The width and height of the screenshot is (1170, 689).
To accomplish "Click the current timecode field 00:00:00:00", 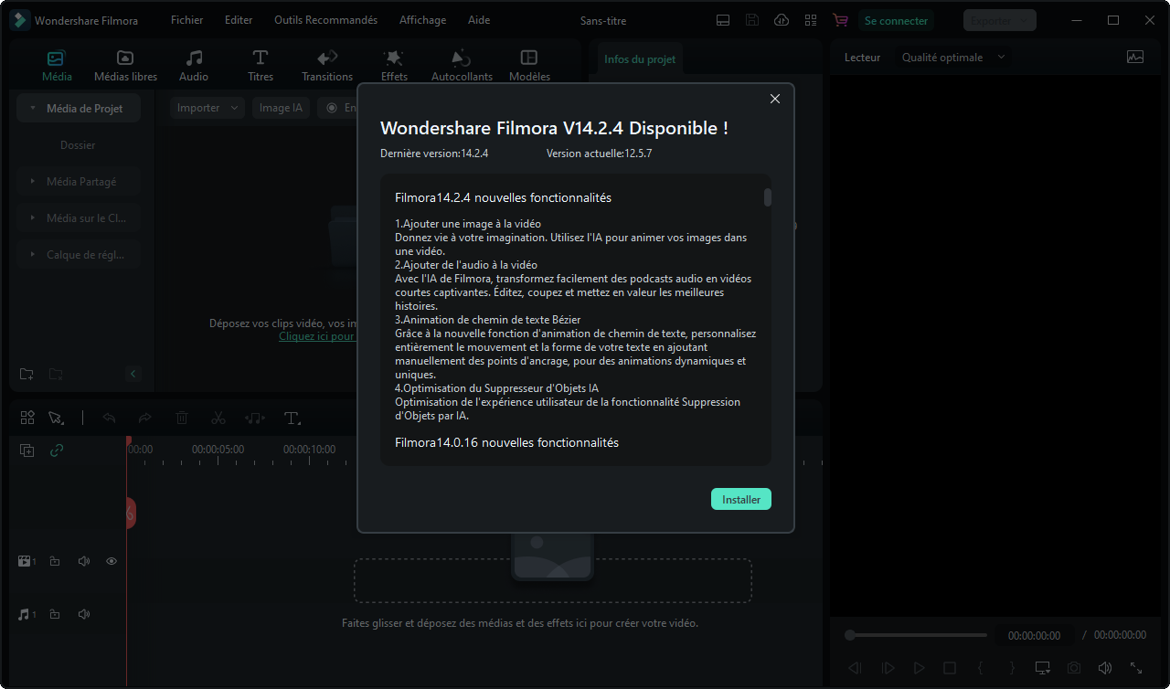I will pos(1034,635).
